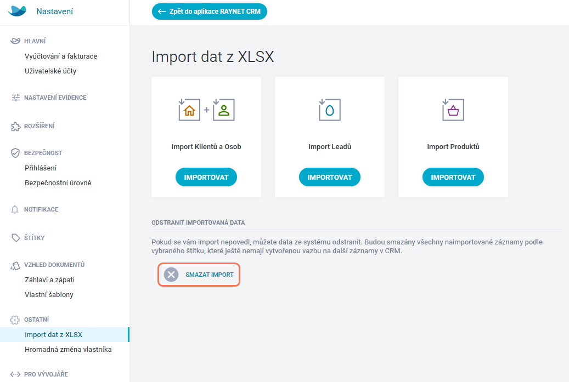Viewport: 569px width, 382px height.
Task: Click the Nastavení evidence sliders icon
Action: [x=15, y=98]
